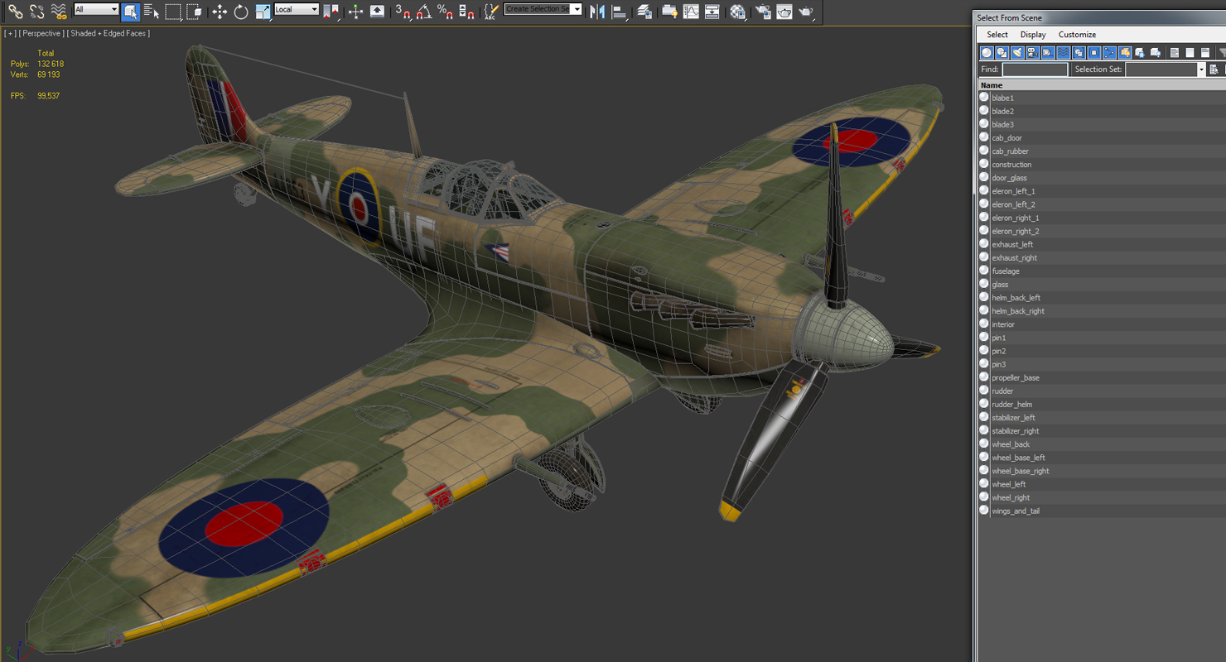The image size is (1226, 662).
Task: Select 'cab_door' in the object list
Action: [x=1102, y=137]
